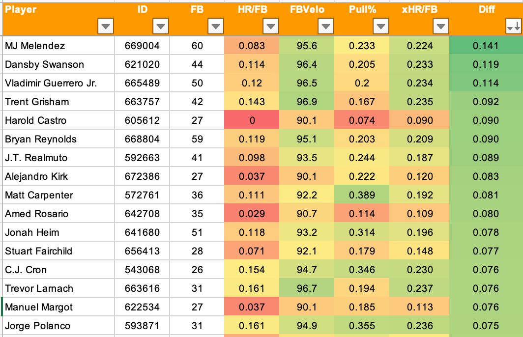The height and width of the screenshot is (337, 523).
Task: Click ID cell 543068
Action: pos(142,269)
